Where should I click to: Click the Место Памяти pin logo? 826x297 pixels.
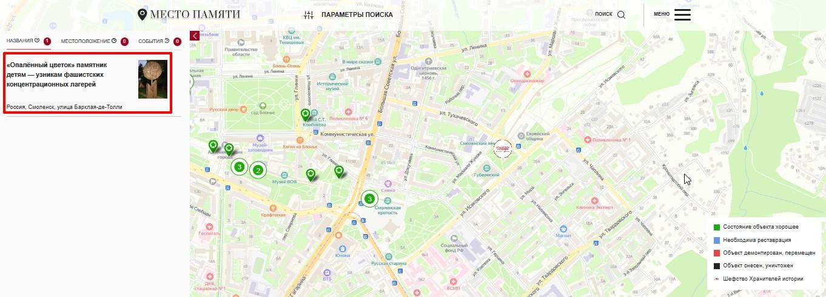click(x=143, y=15)
